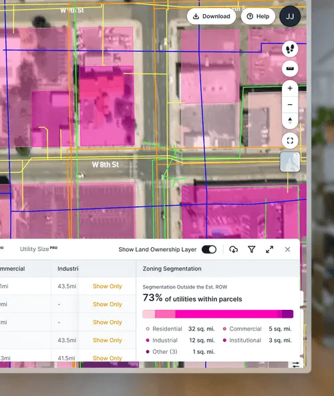
Task: Zoom in with the plus button
Action: click(x=290, y=88)
